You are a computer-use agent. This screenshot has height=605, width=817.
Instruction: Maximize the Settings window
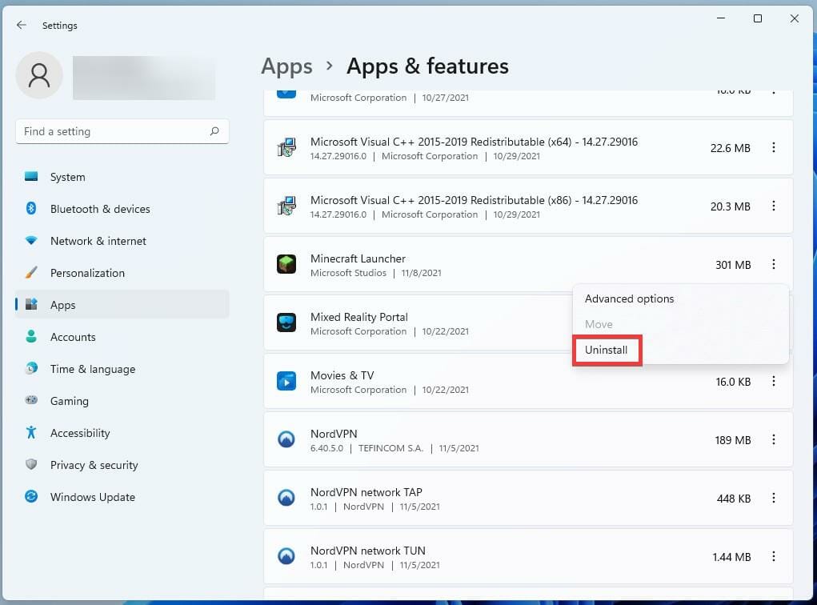click(758, 18)
